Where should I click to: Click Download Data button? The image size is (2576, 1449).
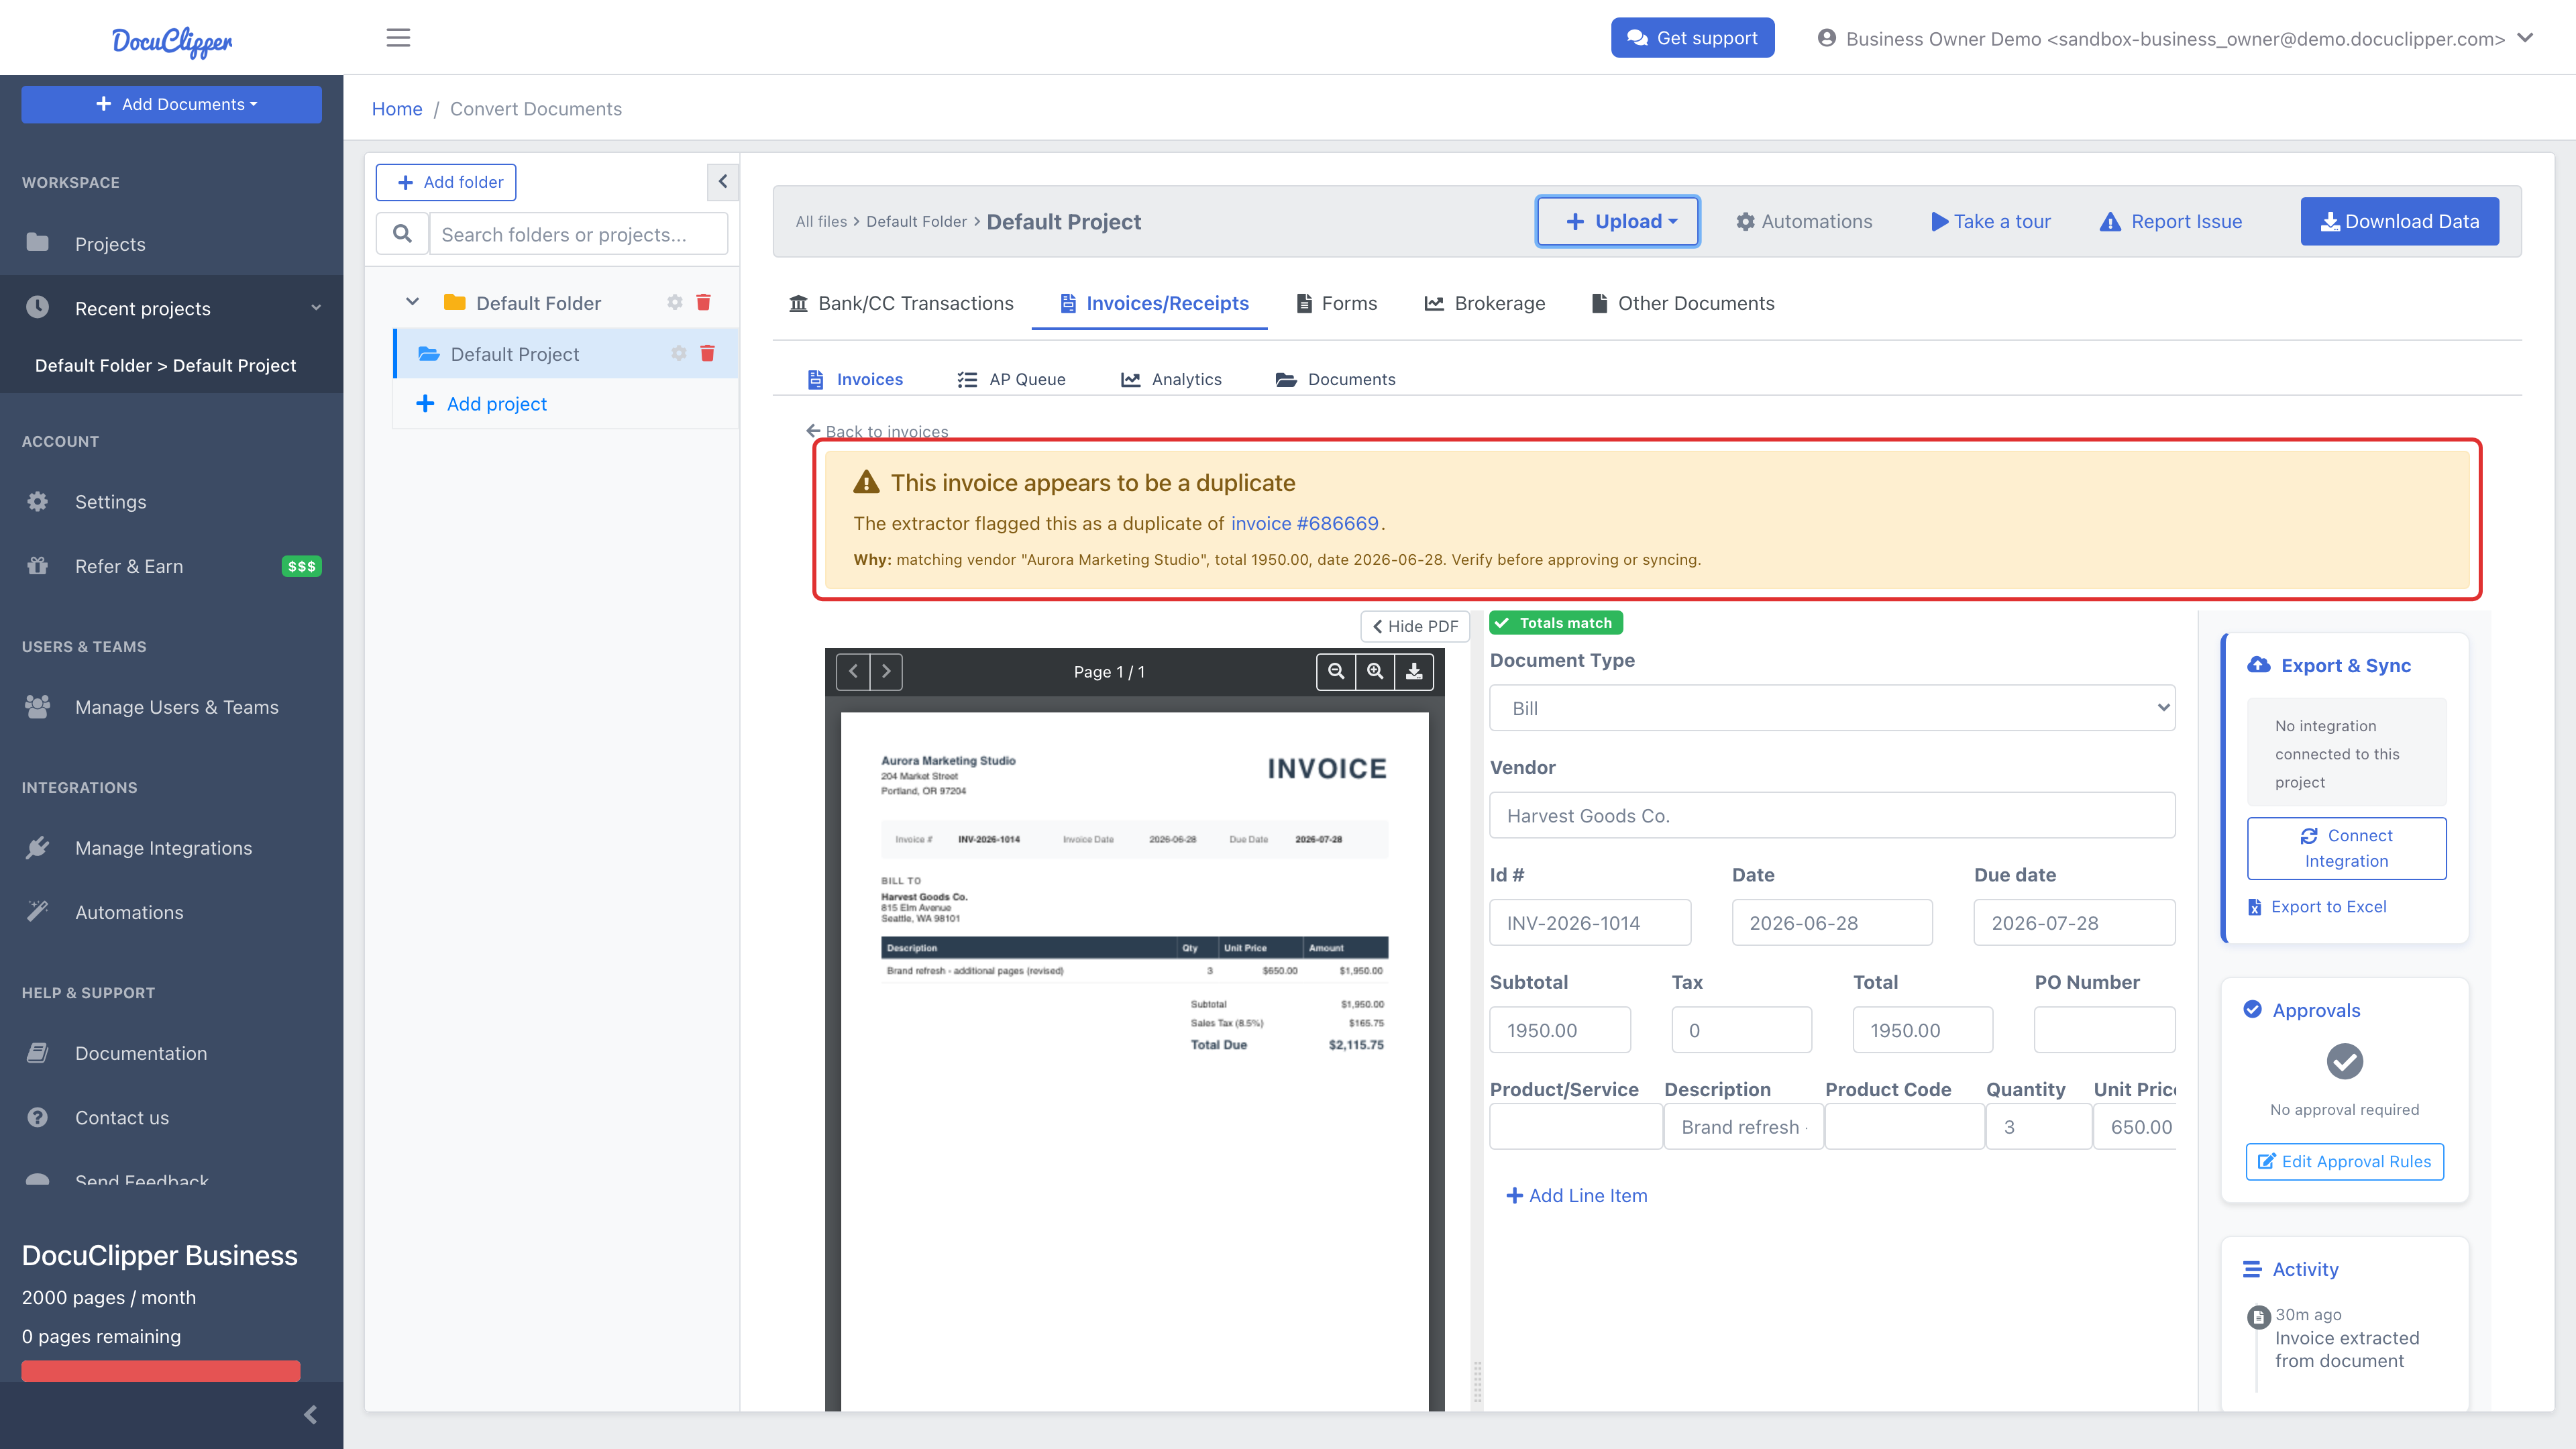coord(2399,221)
